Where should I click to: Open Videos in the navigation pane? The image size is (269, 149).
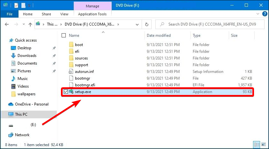[x=23, y=86]
